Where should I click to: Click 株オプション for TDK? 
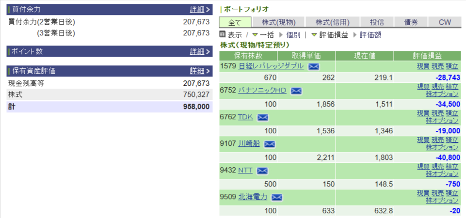442,121
